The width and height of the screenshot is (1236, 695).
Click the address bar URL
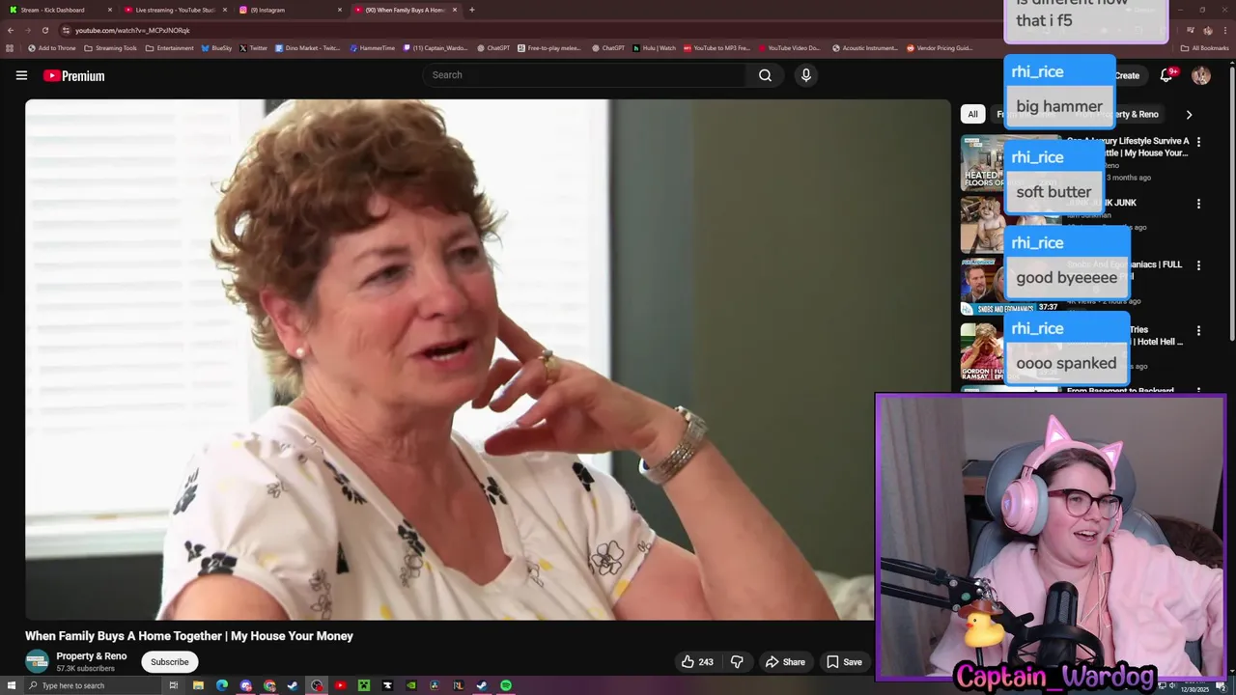click(132, 30)
